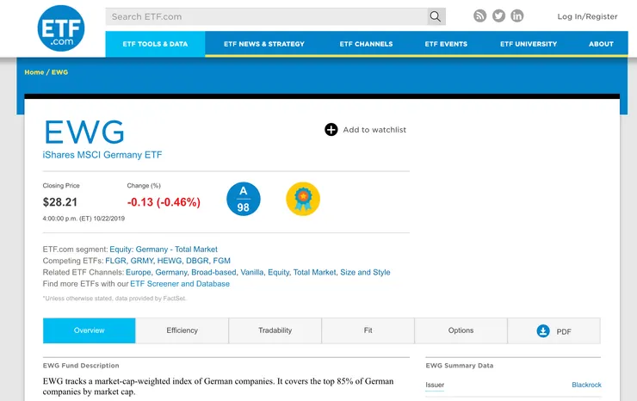Open the Size and Style channel link
Screen dimensions: 637x401
click(365, 272)
